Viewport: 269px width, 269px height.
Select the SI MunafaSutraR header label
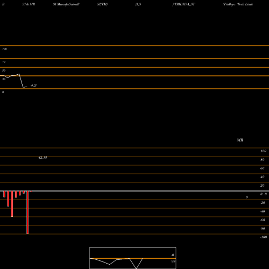click(x=66, y=4)
